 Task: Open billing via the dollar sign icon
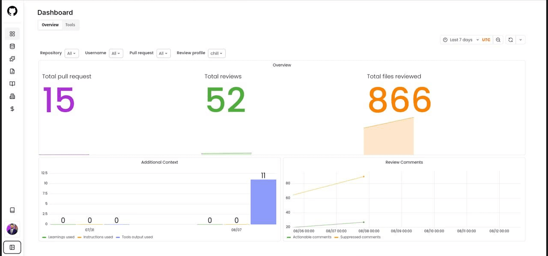(12, 109)
